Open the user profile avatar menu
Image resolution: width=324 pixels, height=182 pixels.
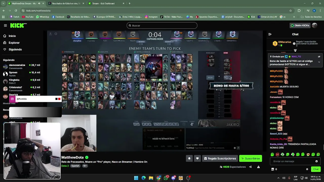(x=315, y=26)
